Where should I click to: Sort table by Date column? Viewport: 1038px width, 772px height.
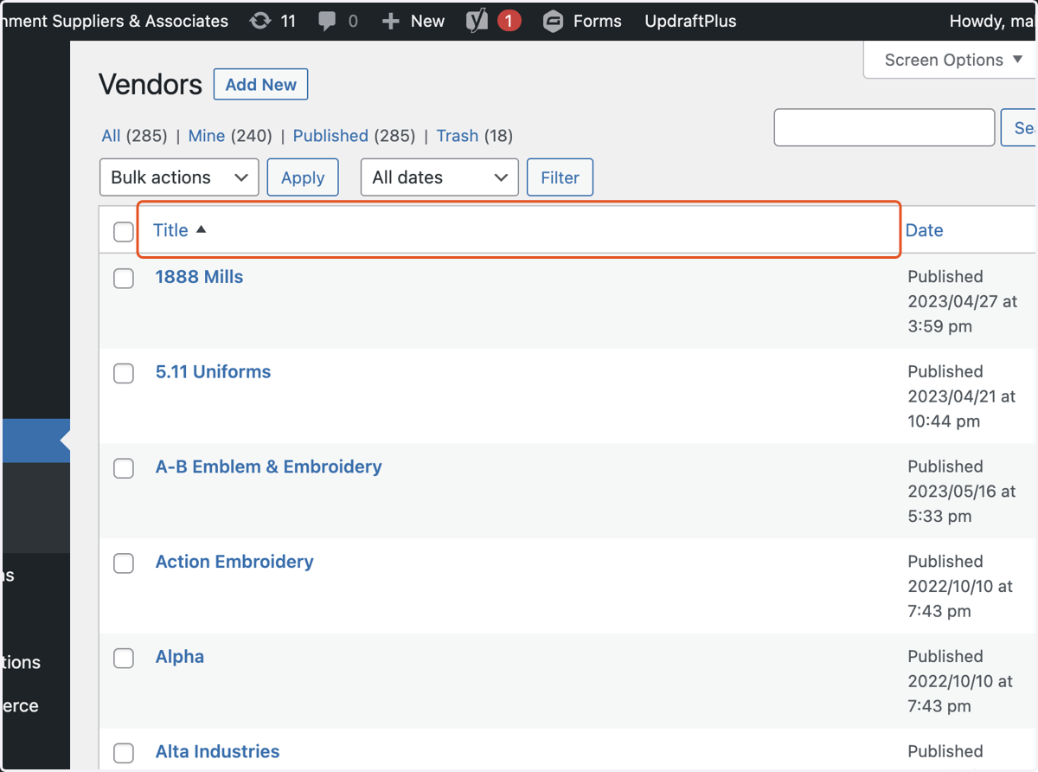point(924,230)
